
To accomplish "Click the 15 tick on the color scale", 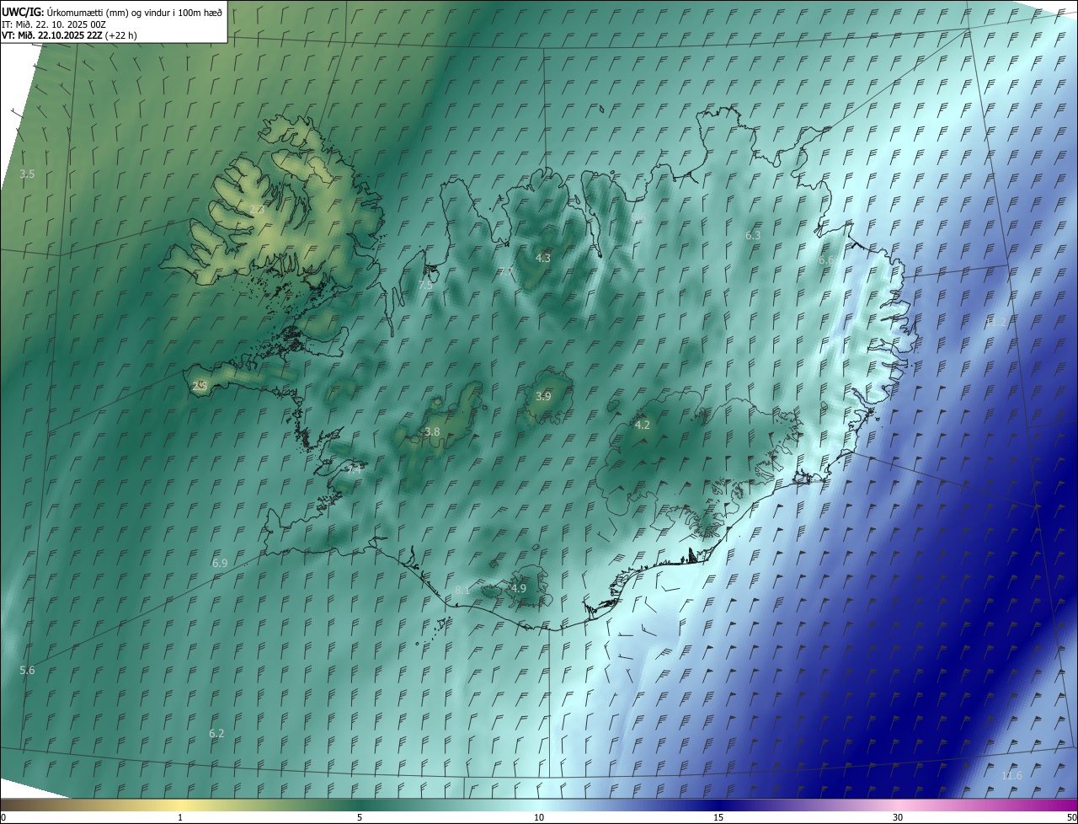I will [718, 817].
